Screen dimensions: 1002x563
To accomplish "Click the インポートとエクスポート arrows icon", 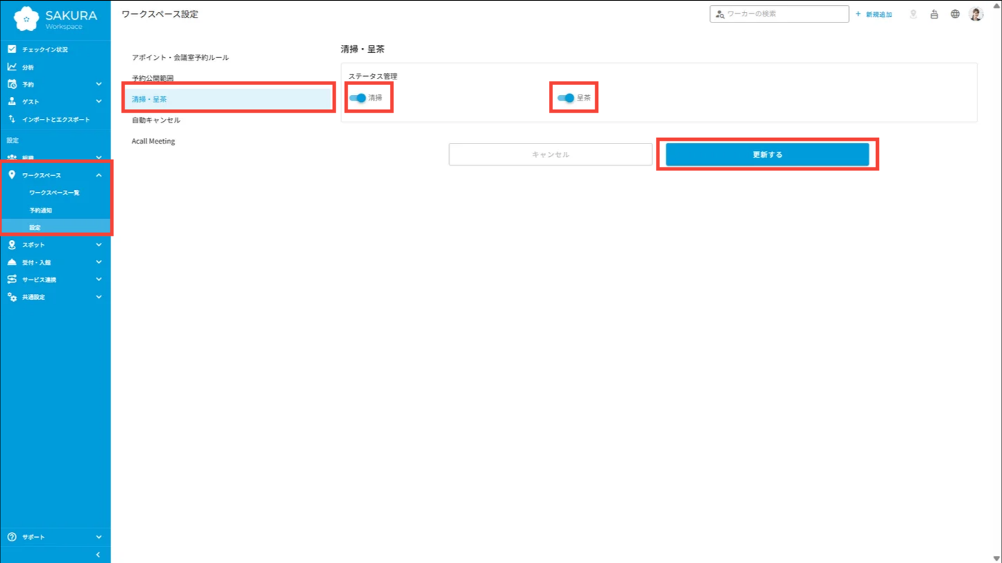I will 12,119.
